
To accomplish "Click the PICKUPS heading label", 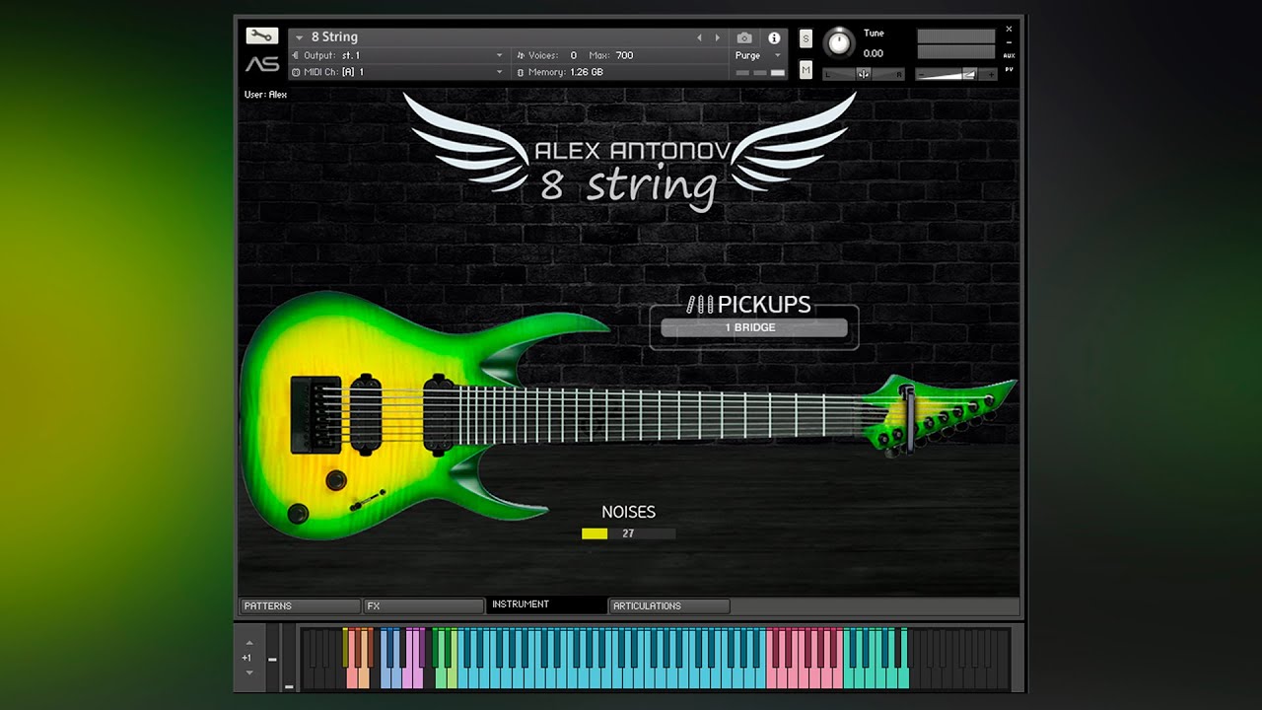I will (764, 304).
